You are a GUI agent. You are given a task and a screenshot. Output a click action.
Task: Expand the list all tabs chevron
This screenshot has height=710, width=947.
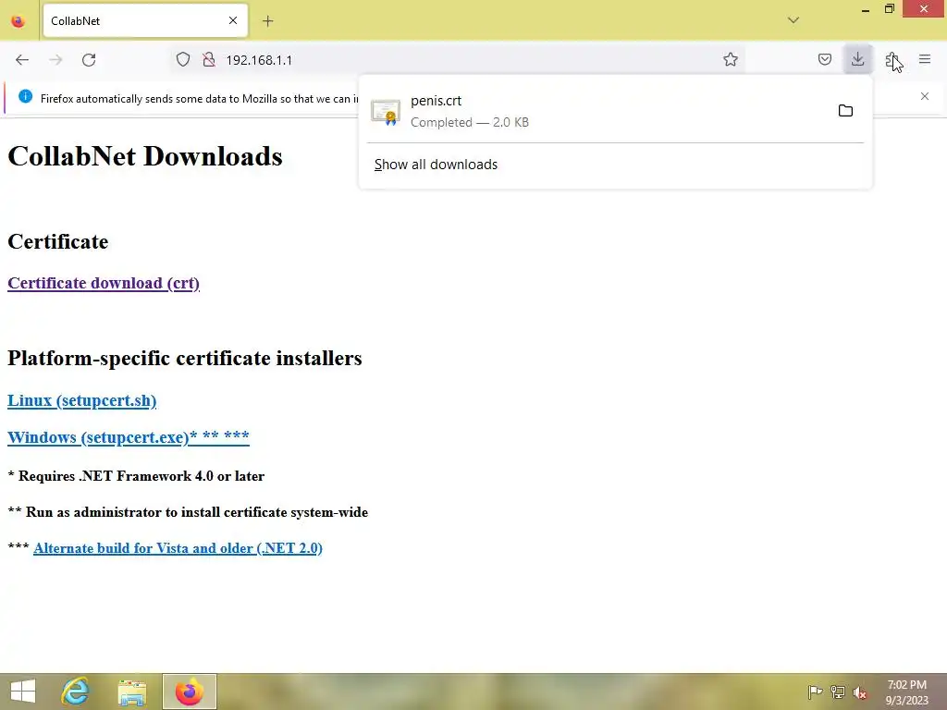click(x=793, y=20)
